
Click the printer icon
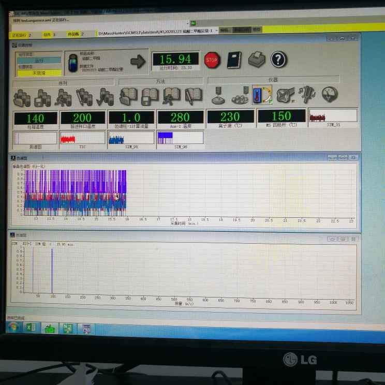(x=256, y=60)
